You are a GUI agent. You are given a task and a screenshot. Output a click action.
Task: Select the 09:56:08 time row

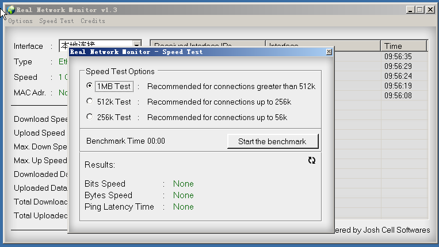coord(398,95)
